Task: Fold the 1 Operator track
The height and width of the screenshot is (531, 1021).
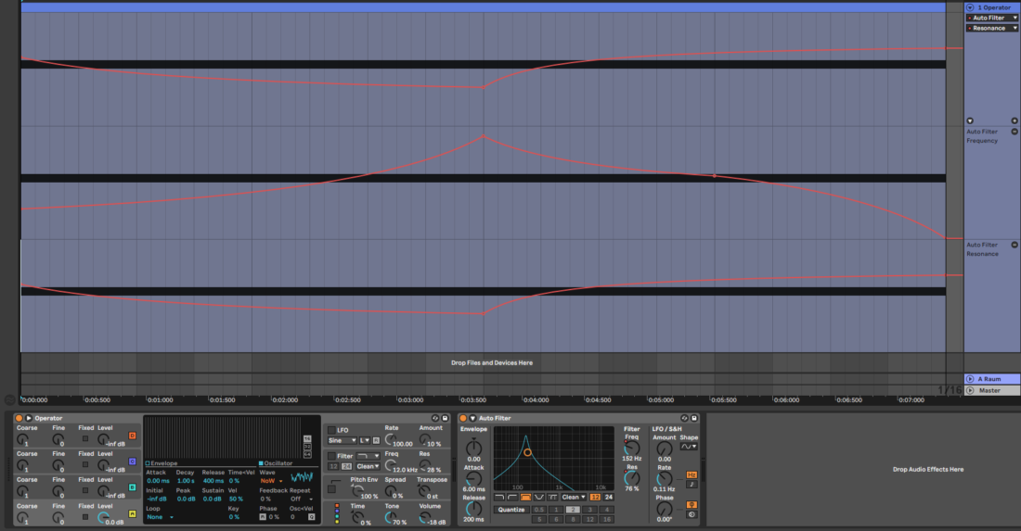Action: tap(970, 7)
